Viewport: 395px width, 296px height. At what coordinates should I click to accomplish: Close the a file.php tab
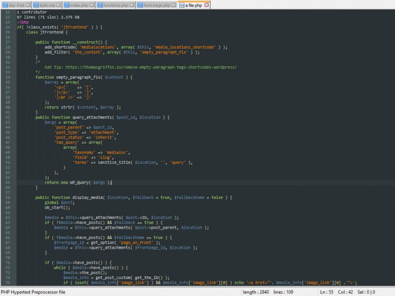(207, 5)
